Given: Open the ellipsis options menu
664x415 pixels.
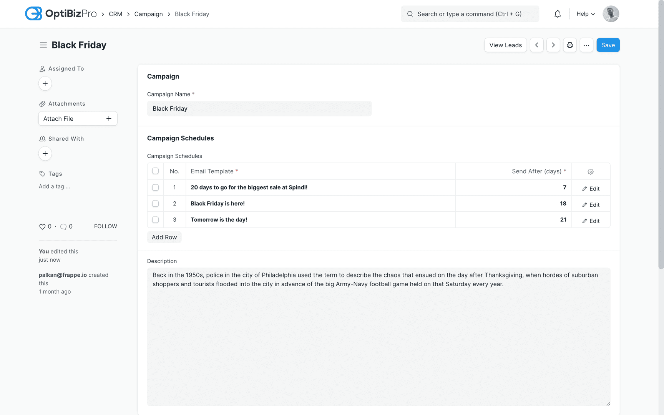Looking at the screenshot, I should (x=586, y=45).
